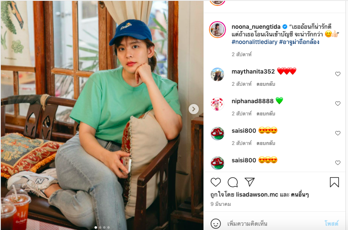348x230 pixels.
Task: Open the #noonalittlediary hashtag
Action: [x=254, y=42]
